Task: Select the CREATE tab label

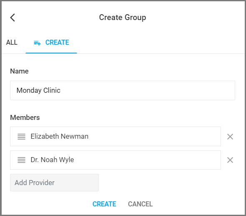Action: [57, 43]
